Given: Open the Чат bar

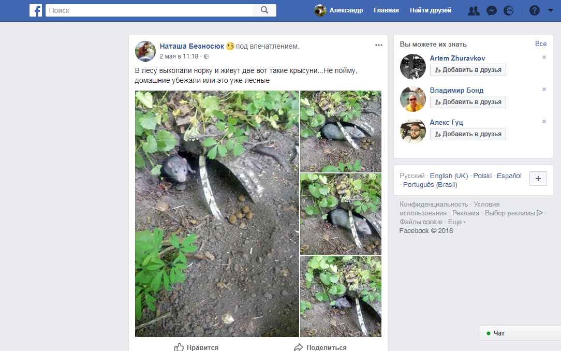Looking at the screenshot, I should point(519,333).
